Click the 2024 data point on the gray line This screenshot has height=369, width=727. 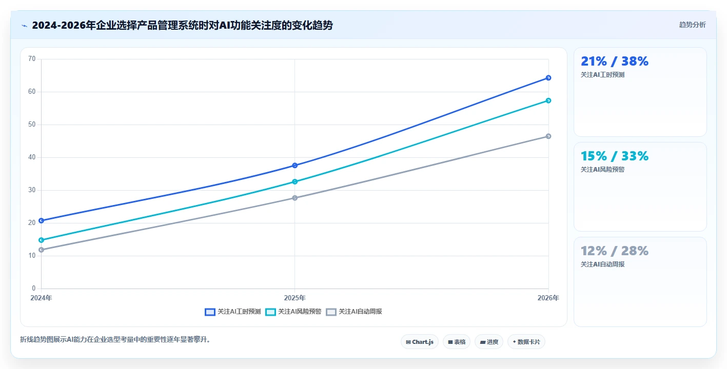[42, 250]
